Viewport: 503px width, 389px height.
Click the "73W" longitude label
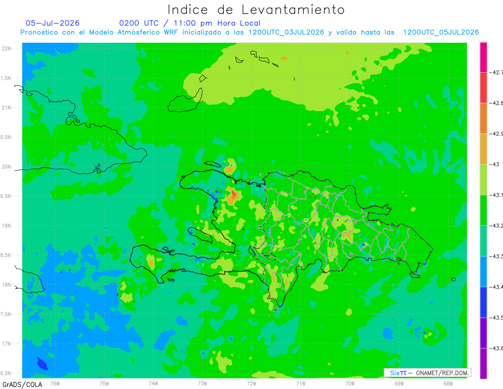point(202,383)
